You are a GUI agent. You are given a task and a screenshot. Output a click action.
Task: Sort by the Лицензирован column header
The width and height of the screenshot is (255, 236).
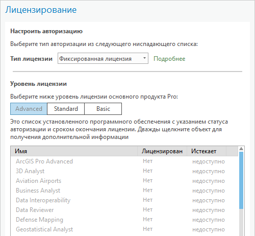click(162, 151)
